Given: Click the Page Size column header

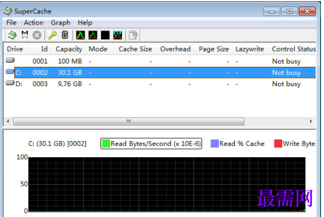Looking at the screenshot, I should [213, 49].
